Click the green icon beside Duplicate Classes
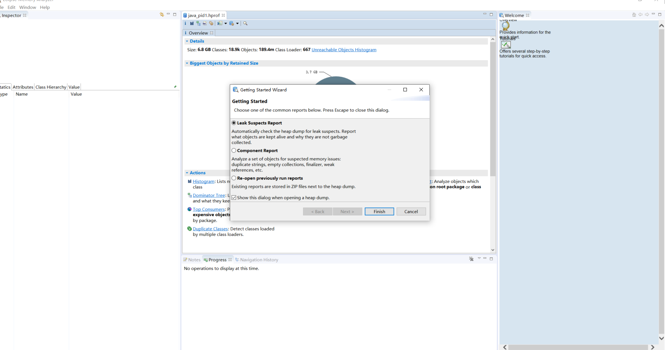This screenshot has width=665, height=350. (190, 229)
